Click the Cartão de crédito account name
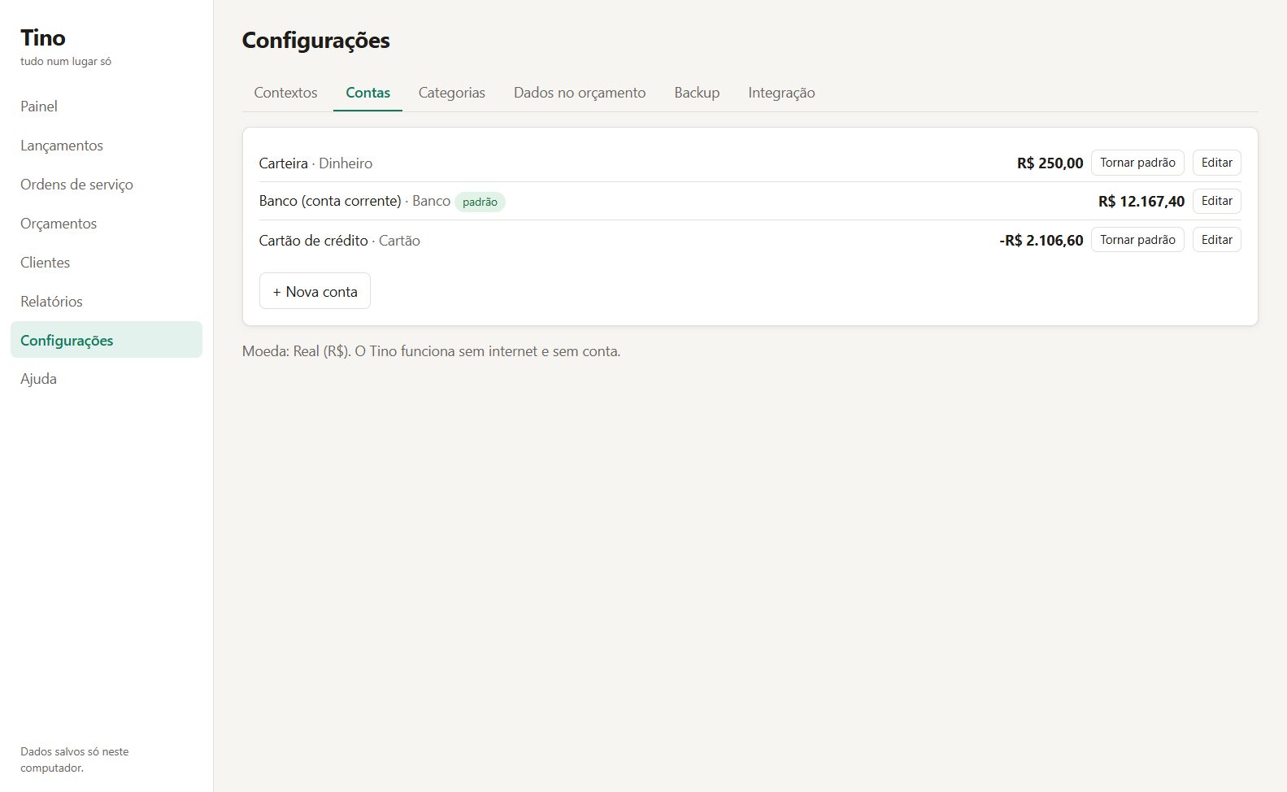 click(x=313, y=241)
